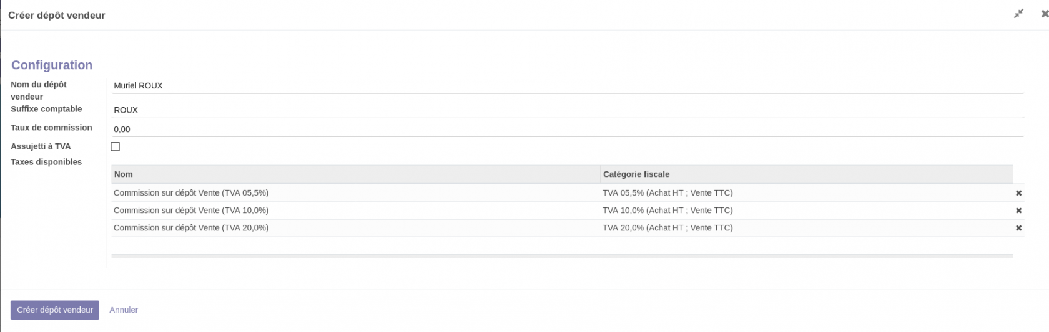Click the TVA 20,0% (Achat HT ; Vente TTC) cell

pyautogui.click(x=667, y=228)
